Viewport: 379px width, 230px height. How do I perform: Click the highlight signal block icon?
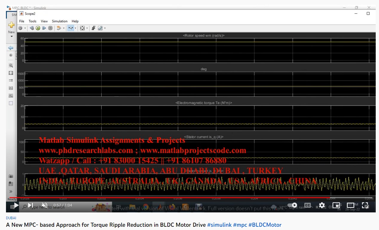click(x=59, y=28)
